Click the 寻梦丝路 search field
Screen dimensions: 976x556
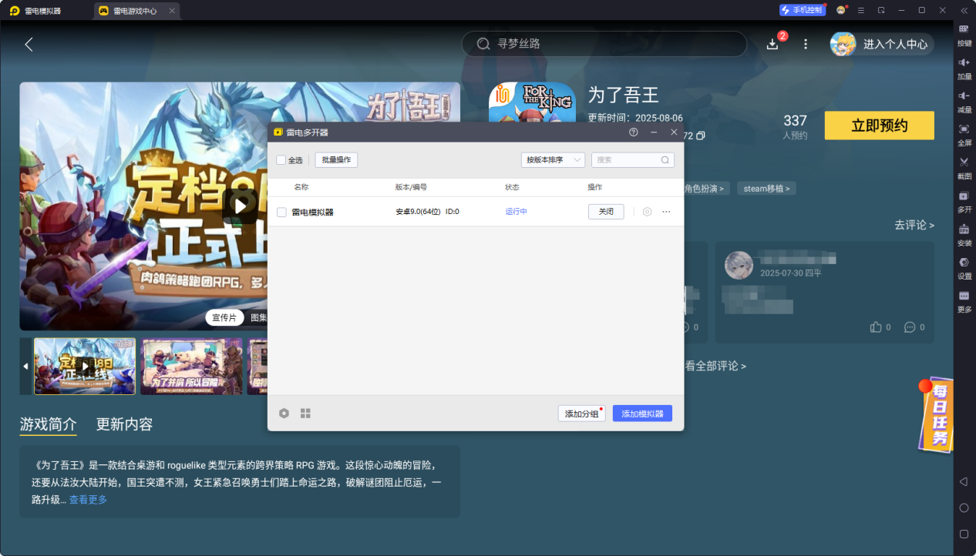(604, 44)
